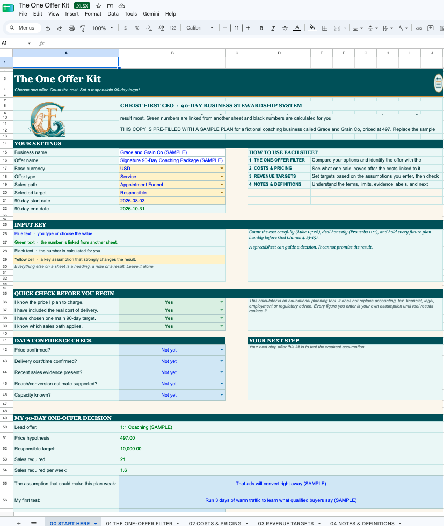The image size is (444, 526).
Task: Expand the Base currency USD dropdown
Action: 222,169
